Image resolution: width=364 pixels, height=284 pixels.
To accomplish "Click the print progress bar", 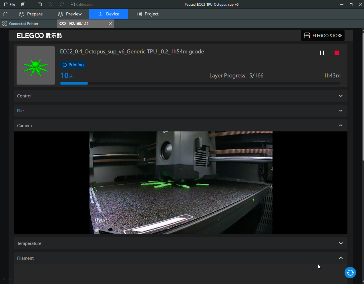I will pyautogui.click(x=200, y=83).
